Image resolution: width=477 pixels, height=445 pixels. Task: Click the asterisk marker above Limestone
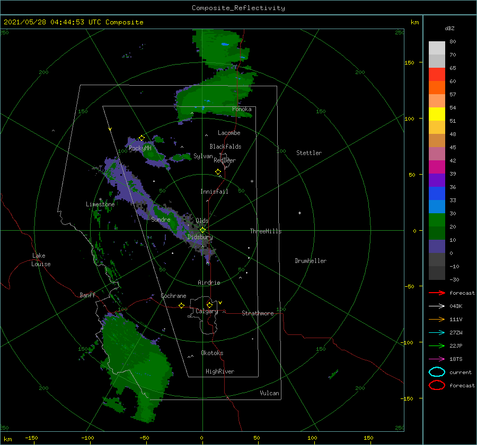[100, 199]
